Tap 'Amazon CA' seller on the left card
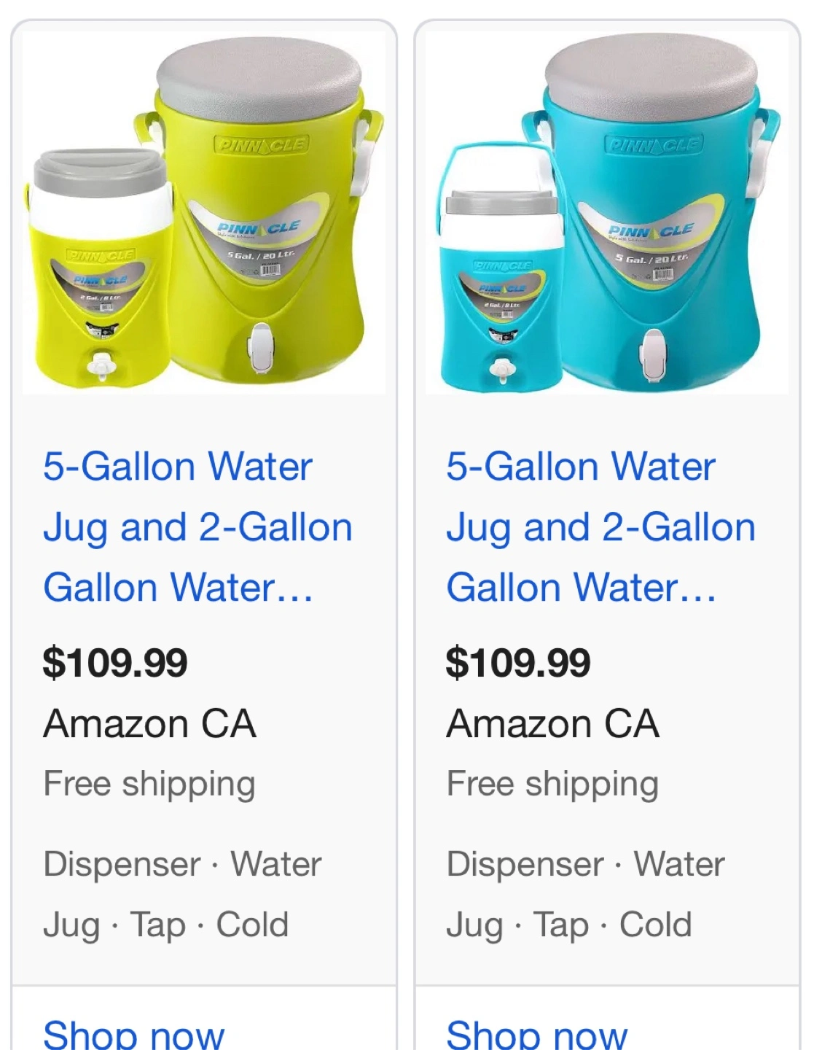This screenshot has width=814, height=1050. click(x=150, y=724)
